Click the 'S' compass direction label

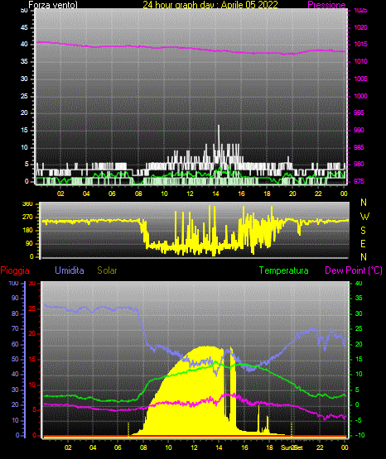click(363, 231)
